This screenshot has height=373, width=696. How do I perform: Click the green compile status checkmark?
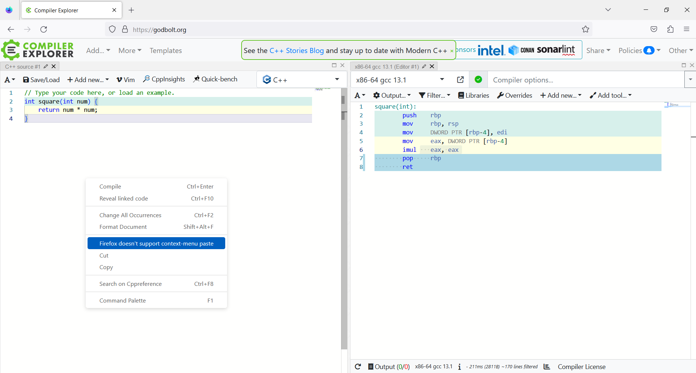478,79
